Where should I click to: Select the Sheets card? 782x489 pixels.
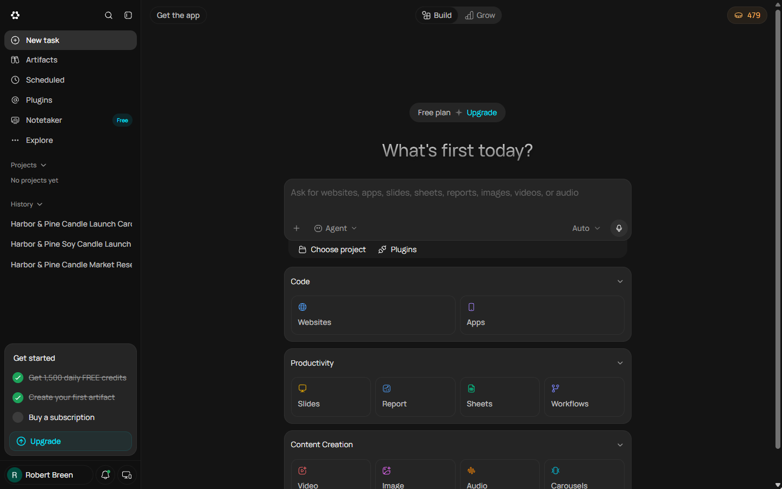[x=500, y=397]
